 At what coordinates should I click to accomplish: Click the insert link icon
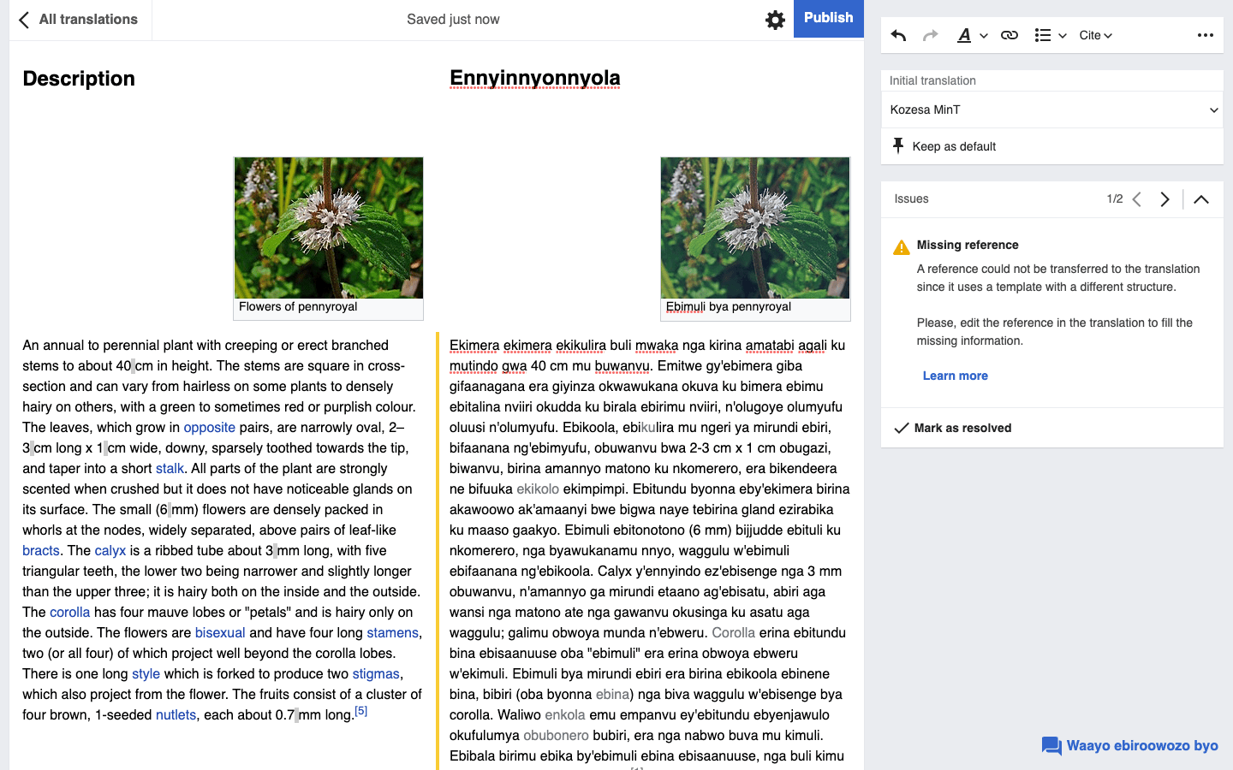point(1010,35)
